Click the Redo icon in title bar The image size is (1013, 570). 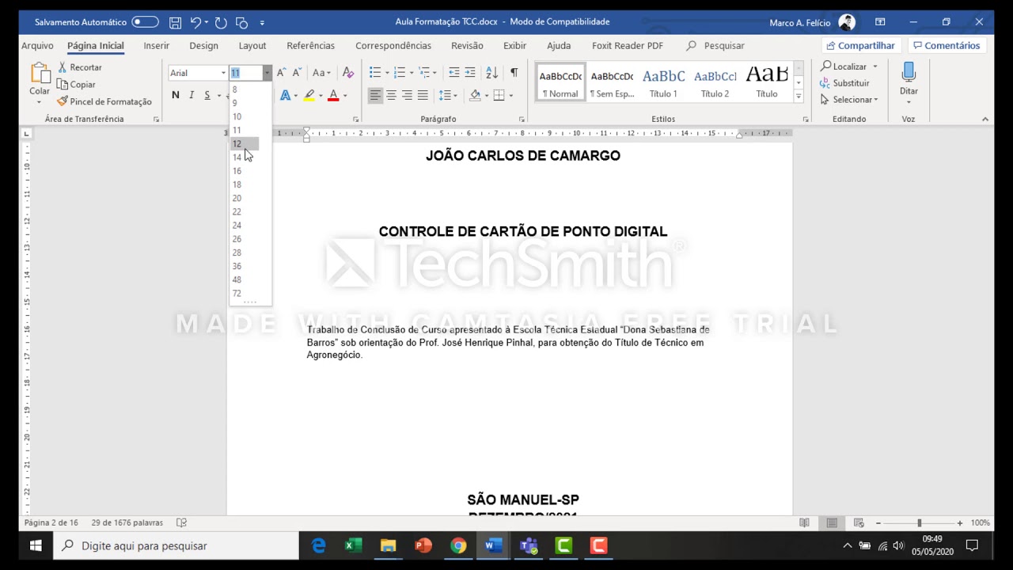221,22
